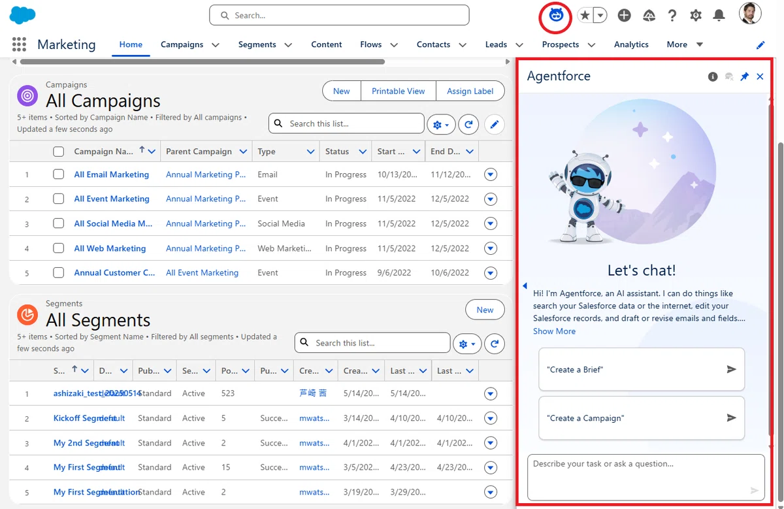Open the Content tab

pos(326,44)
